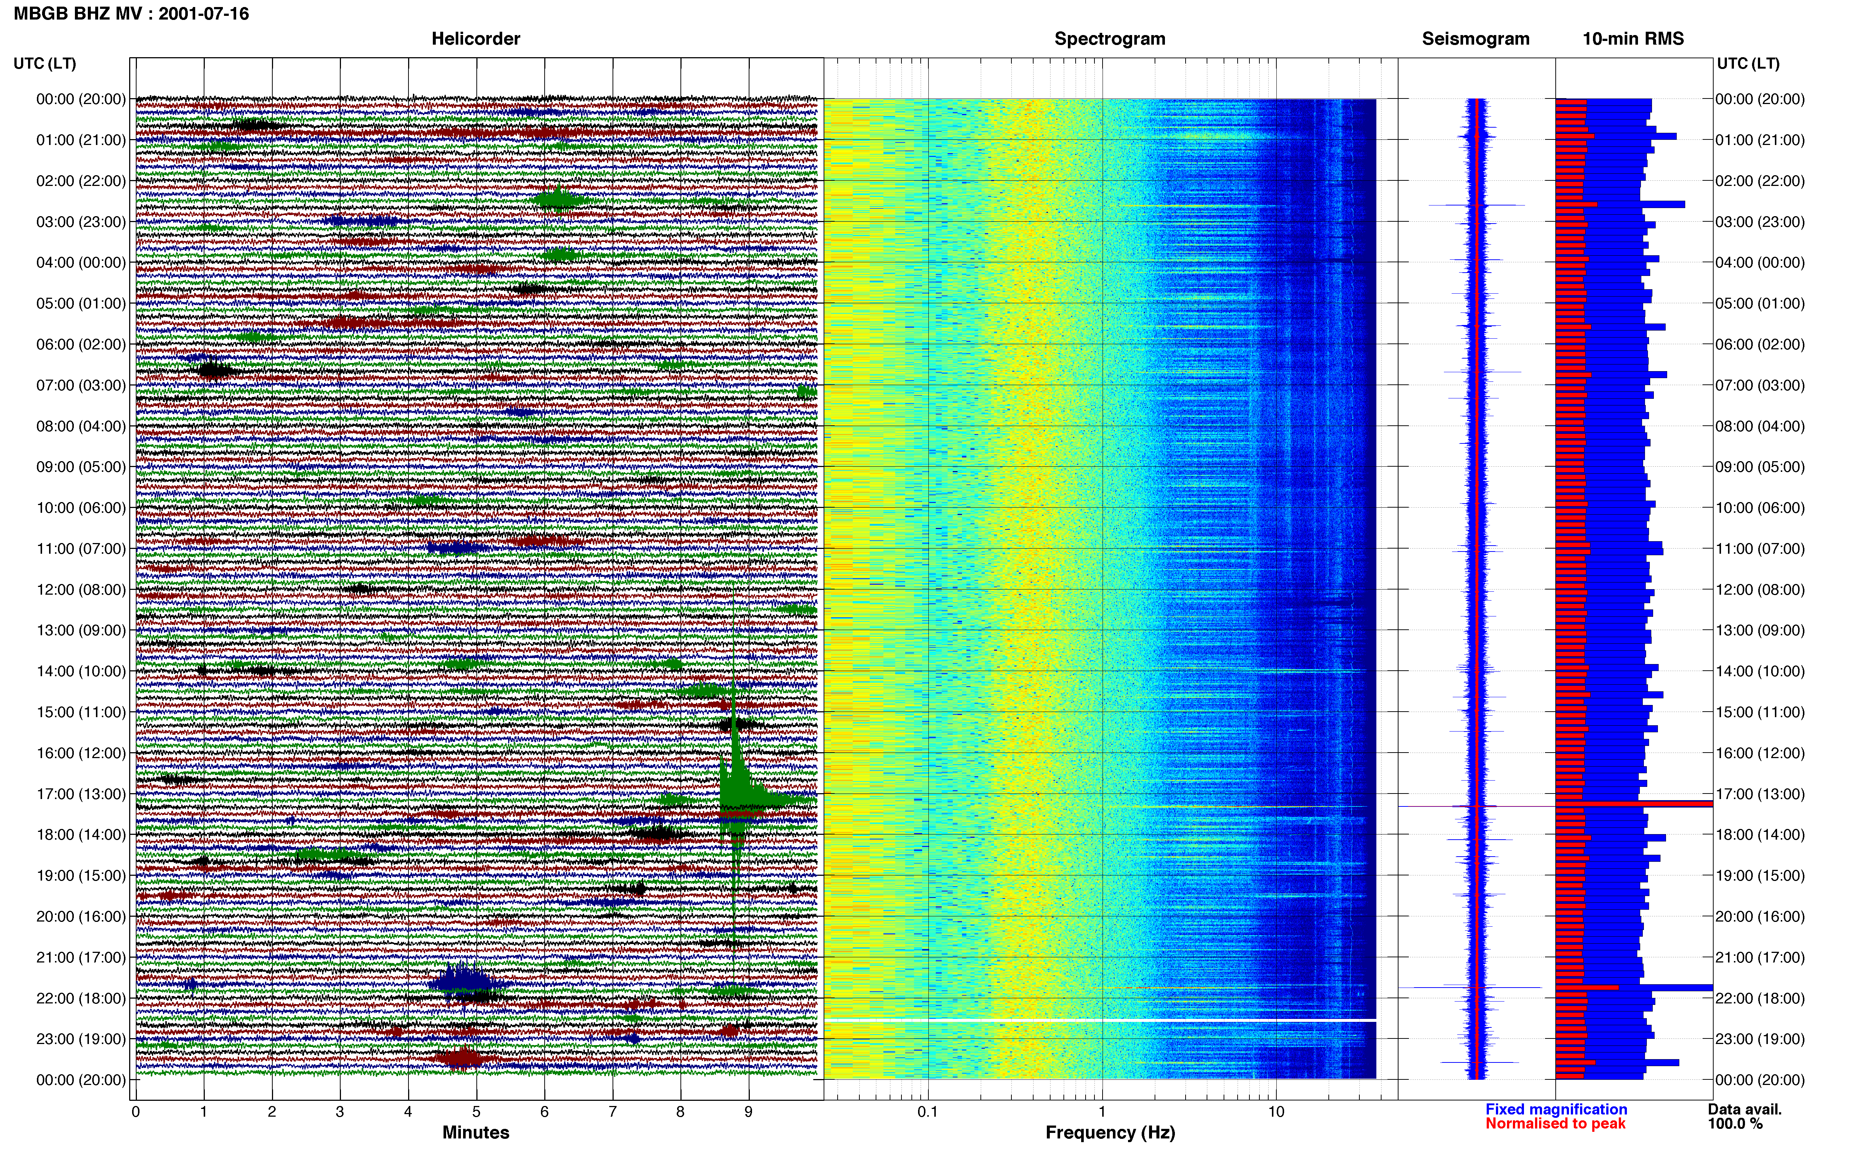Click the 'Fixed magnification' legend text

1556,1109
